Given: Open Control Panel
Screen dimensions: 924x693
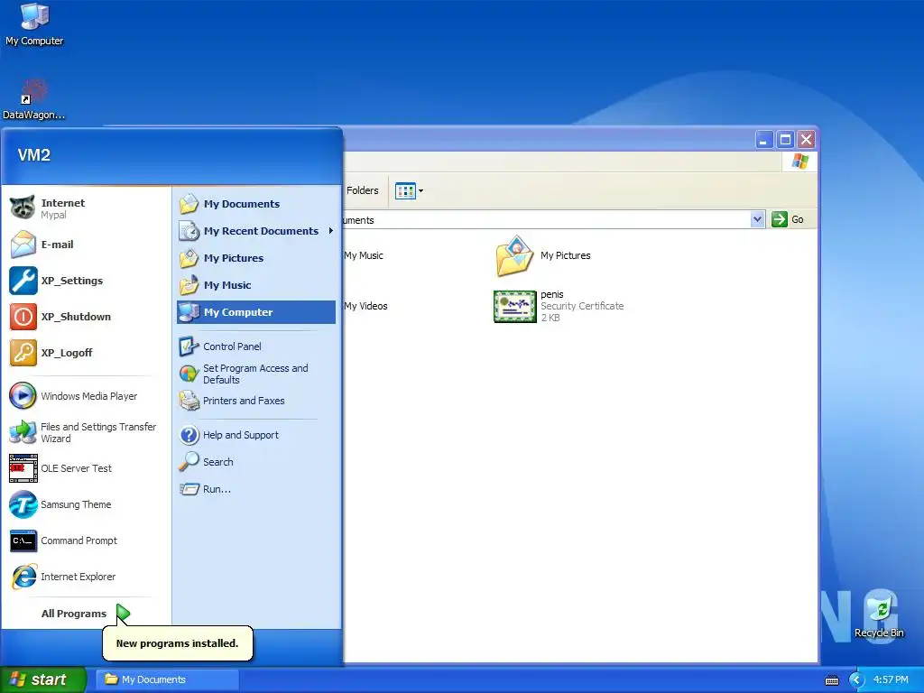Looking at the screenshot, I should 255,346.
